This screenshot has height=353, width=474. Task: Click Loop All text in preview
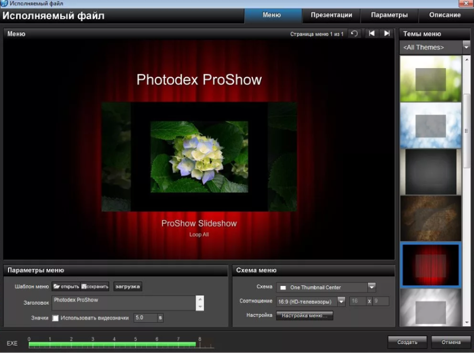tap(199, 234)
